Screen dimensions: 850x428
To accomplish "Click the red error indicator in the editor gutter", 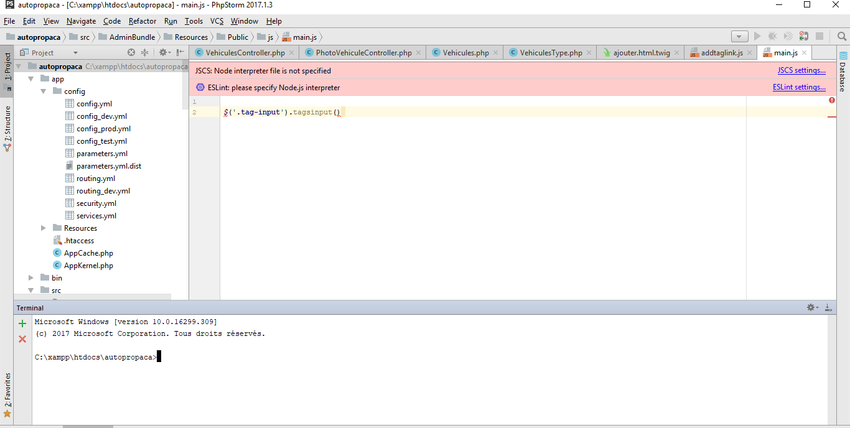I will point(831,100).
